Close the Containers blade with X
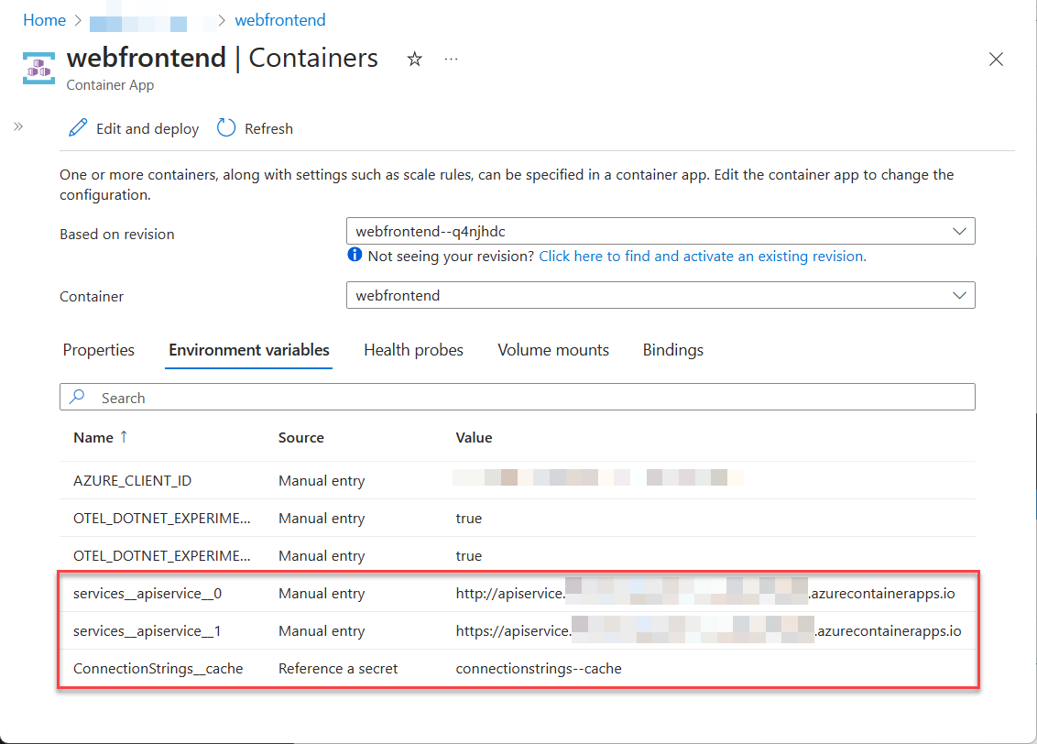This screenshot has height=744, width=1037. (x=996, y=60)
